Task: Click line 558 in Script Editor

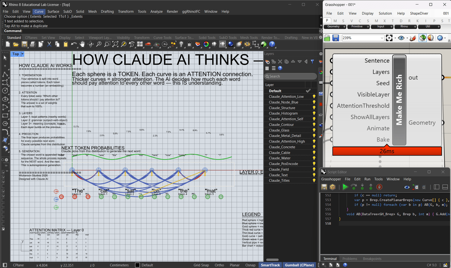Action: [x=385, y=223]
